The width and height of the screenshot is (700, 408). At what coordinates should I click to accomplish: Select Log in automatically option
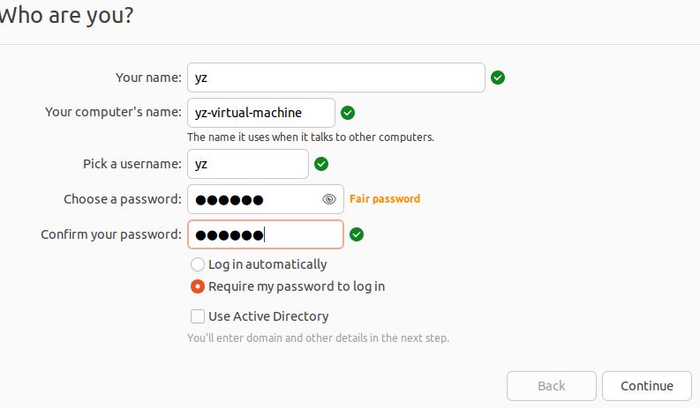pos(198,264)
